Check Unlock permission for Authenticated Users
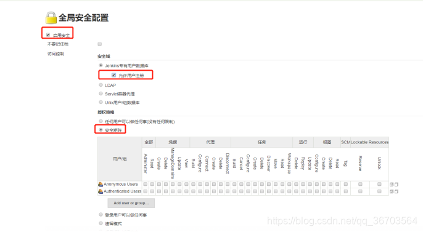 379,191
